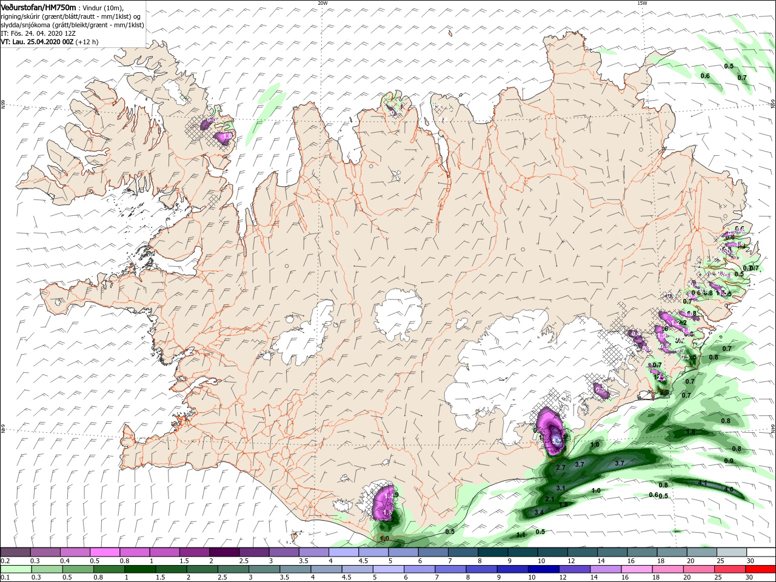Click the '4.0' precipitation value offshore
The height and width of the screenshot is (582, 776).
729,489
